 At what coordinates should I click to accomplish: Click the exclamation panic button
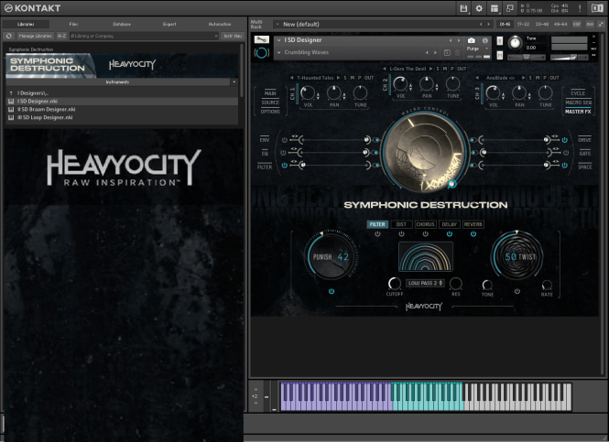coord(580,8)
